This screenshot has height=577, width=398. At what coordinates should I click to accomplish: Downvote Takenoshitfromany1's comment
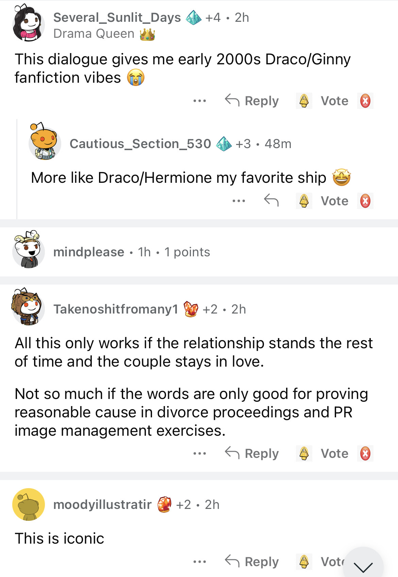[x=365, y=453]
